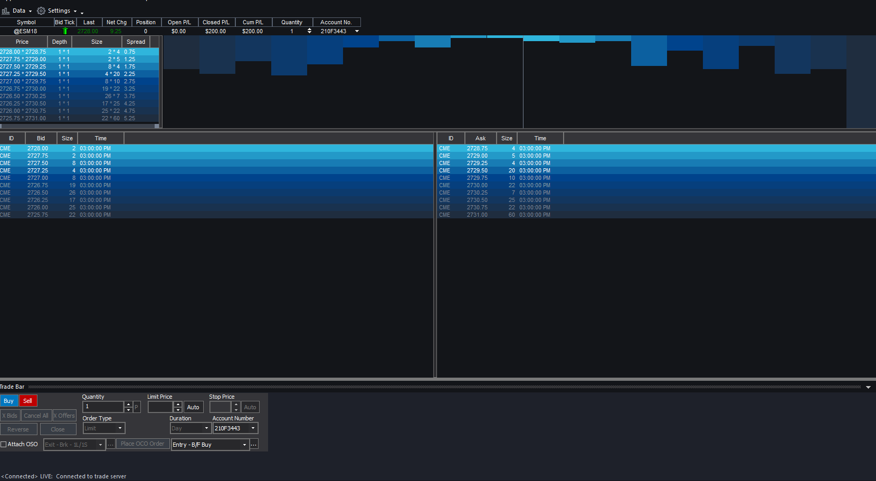
Task: Click the Depth column header
Action: [x=60, y=42]
